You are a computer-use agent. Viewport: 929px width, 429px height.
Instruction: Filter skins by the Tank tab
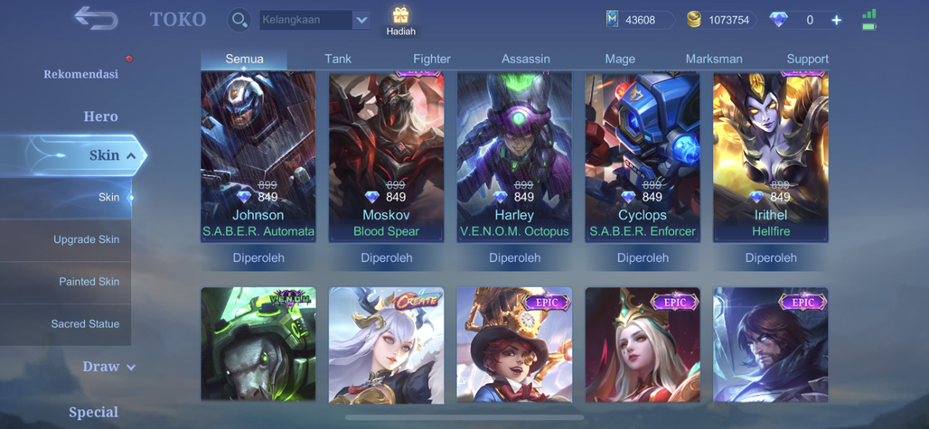click(x=338, y=59)
